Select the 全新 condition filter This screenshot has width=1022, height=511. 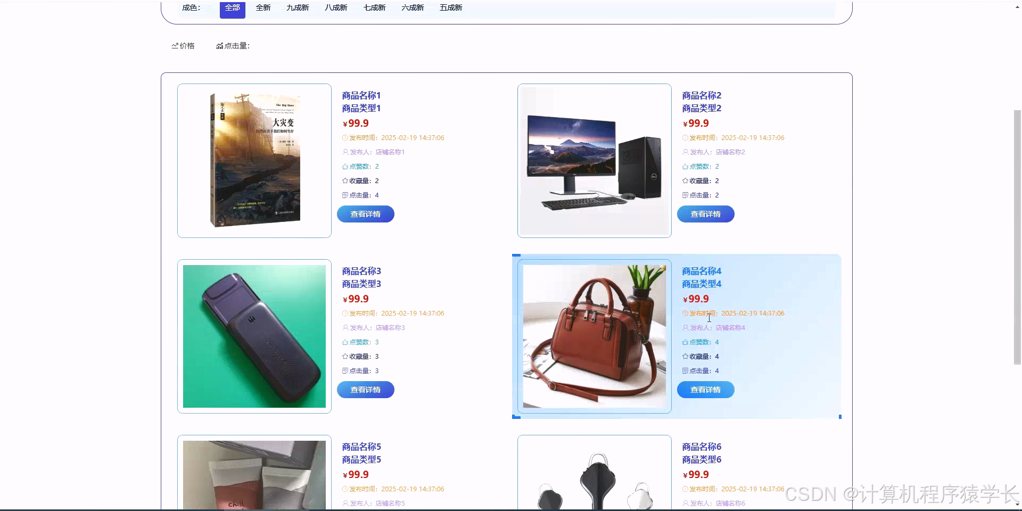click(x=262, y=7)
